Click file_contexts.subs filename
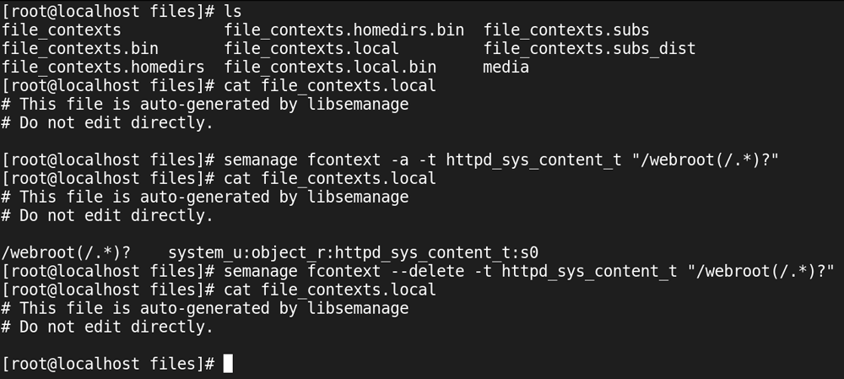 tap(566, 30)
